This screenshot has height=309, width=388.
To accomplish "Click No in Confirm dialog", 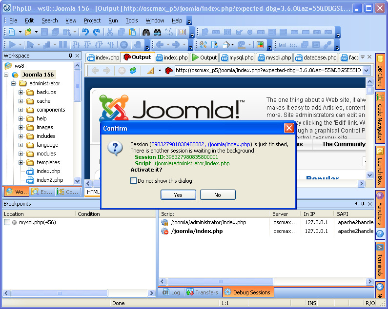I will click(x=218, y=195).
